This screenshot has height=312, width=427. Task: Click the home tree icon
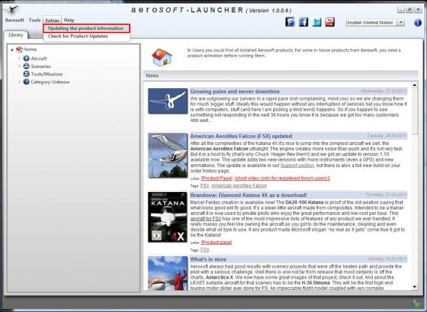point(19,49)
